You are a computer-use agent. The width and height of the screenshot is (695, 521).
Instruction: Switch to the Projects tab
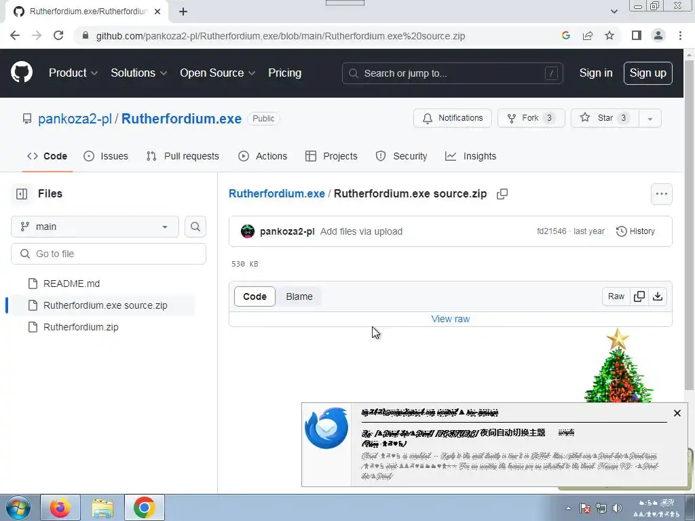coord(331,156)
